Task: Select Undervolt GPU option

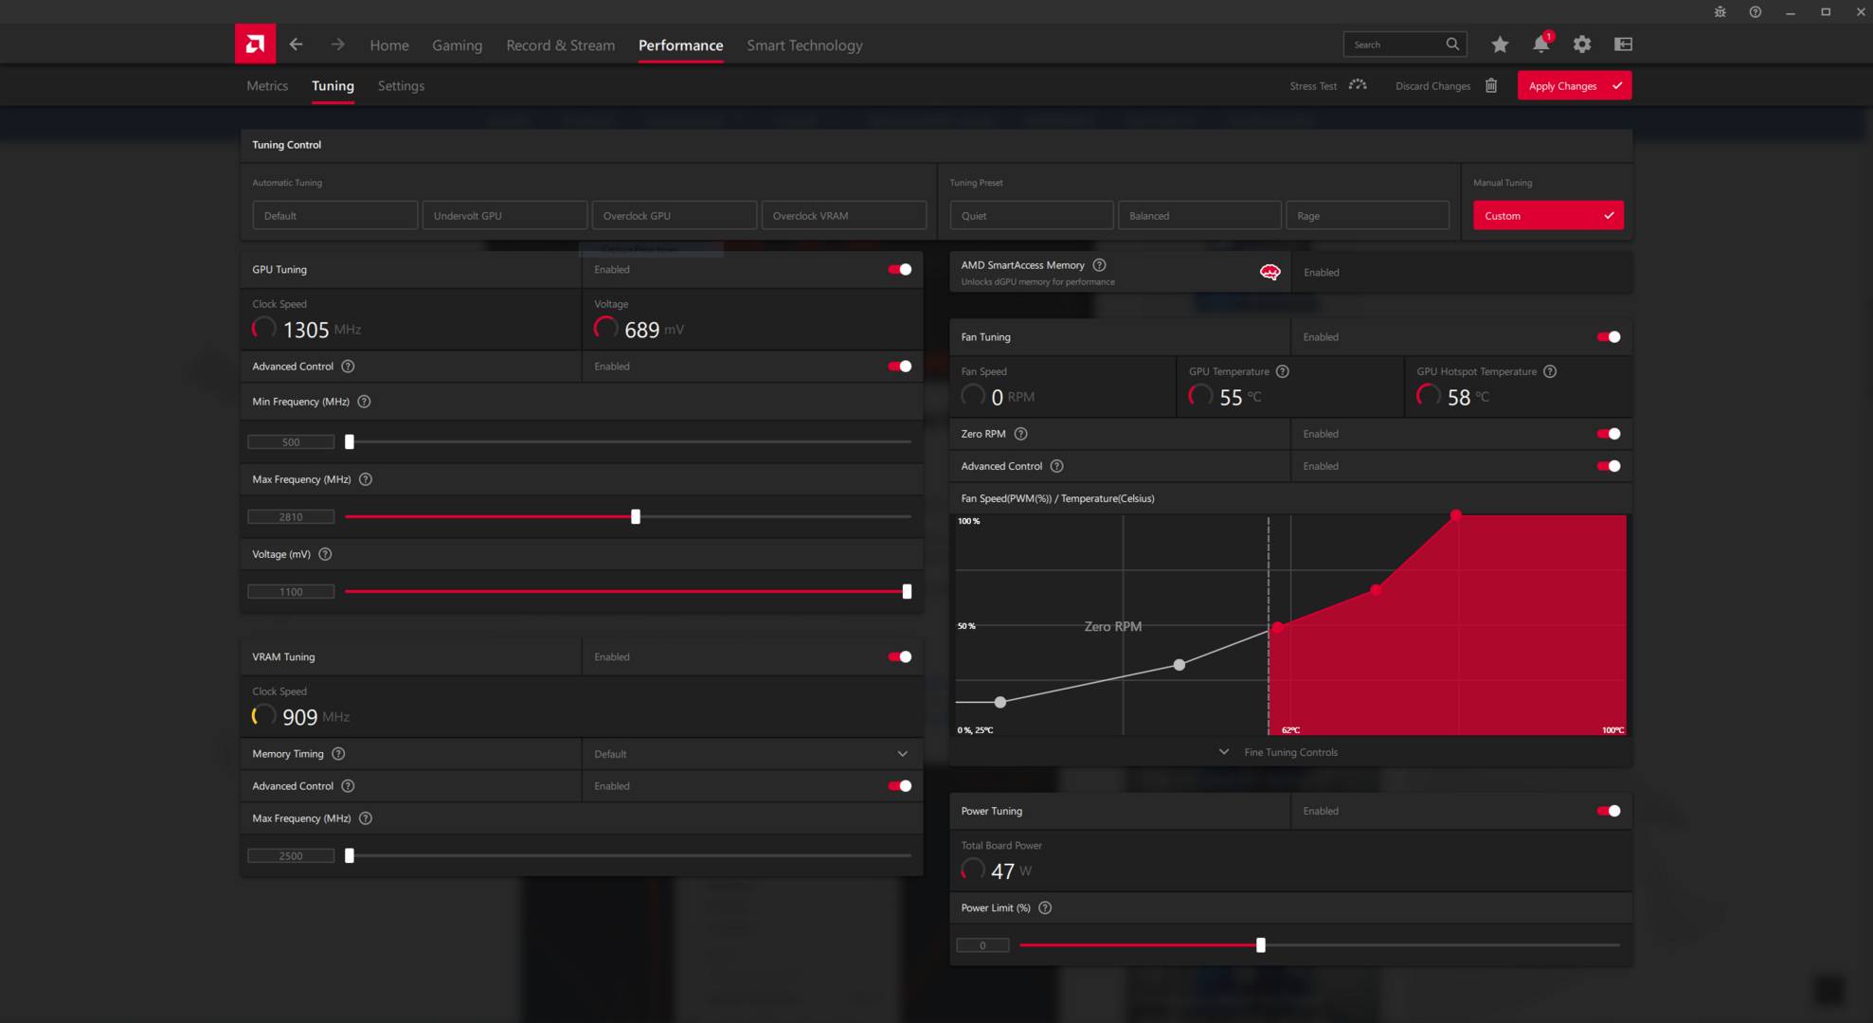Action: pos(504,216)
